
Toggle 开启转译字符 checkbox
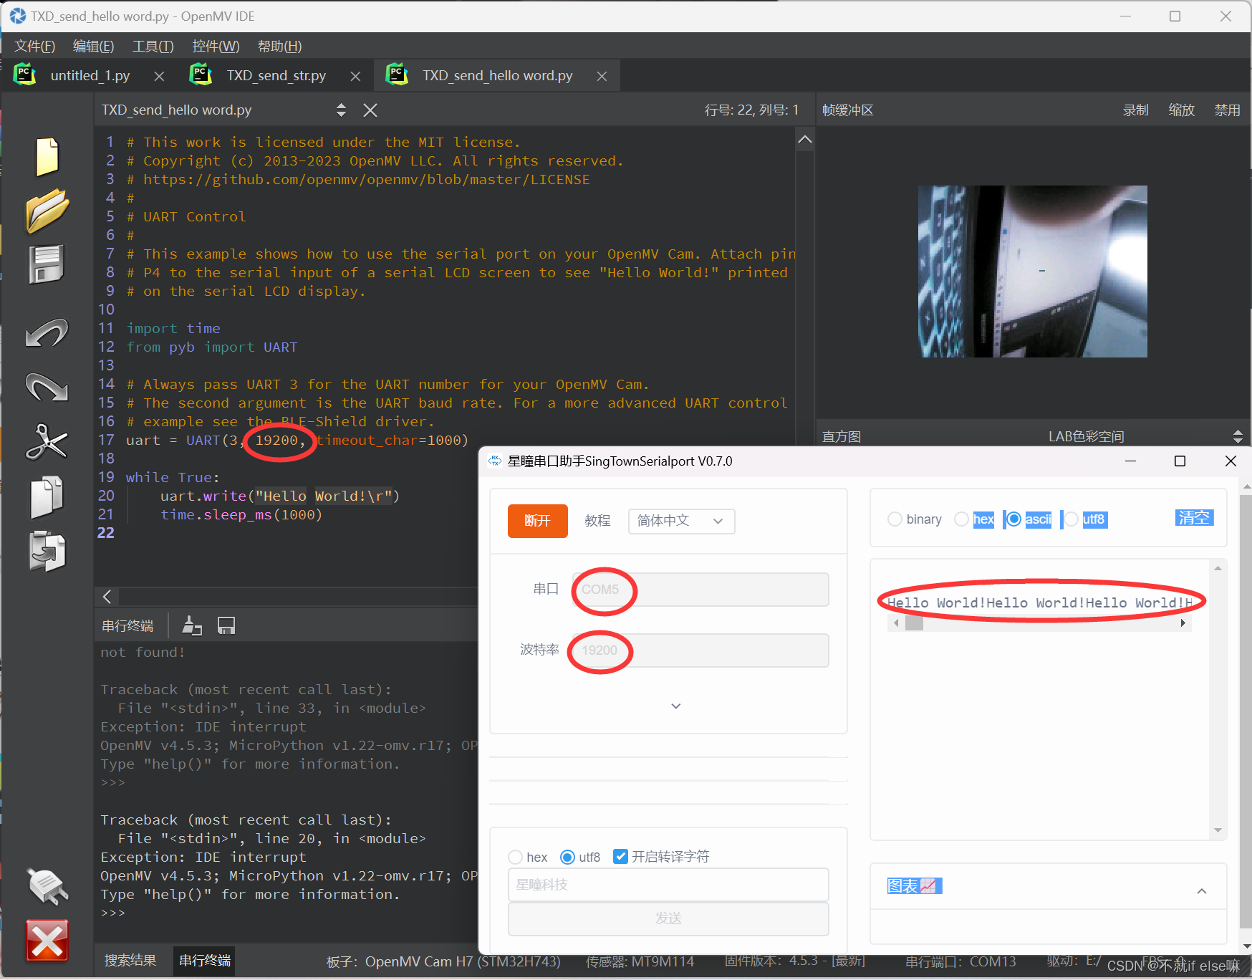coord(621,856)
